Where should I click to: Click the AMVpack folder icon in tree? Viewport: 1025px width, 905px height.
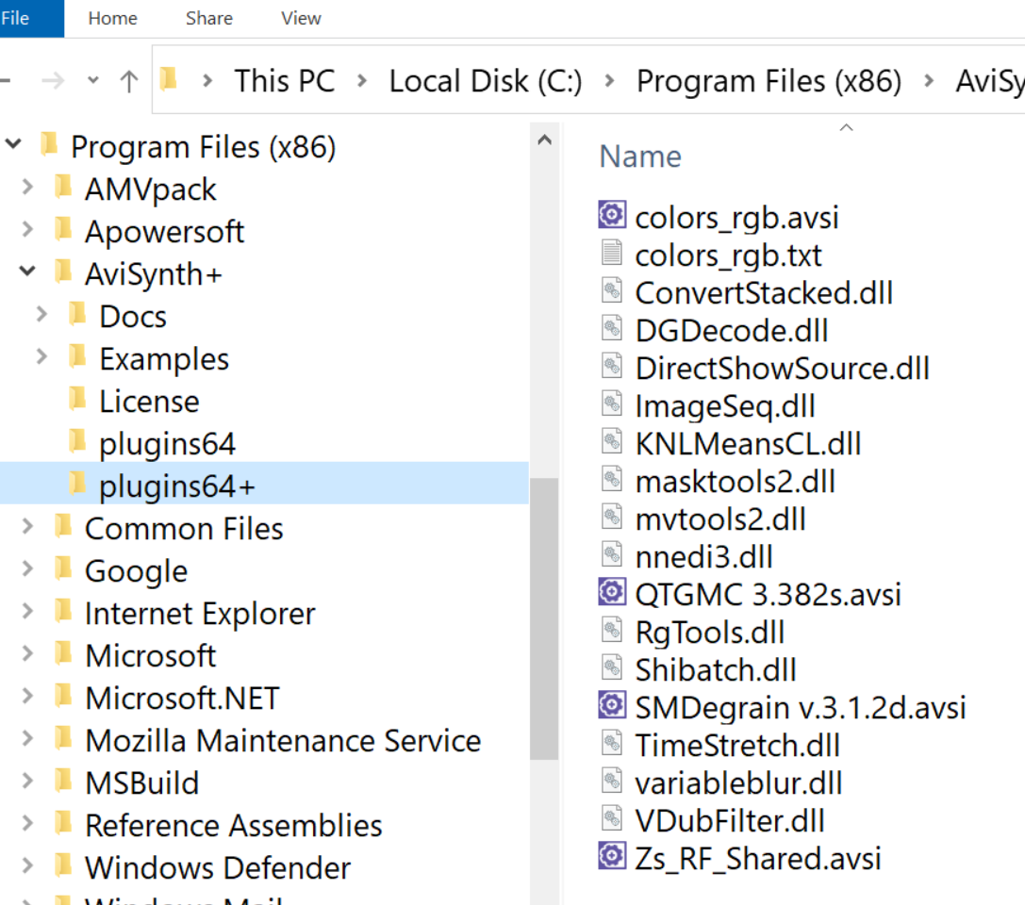63,188
